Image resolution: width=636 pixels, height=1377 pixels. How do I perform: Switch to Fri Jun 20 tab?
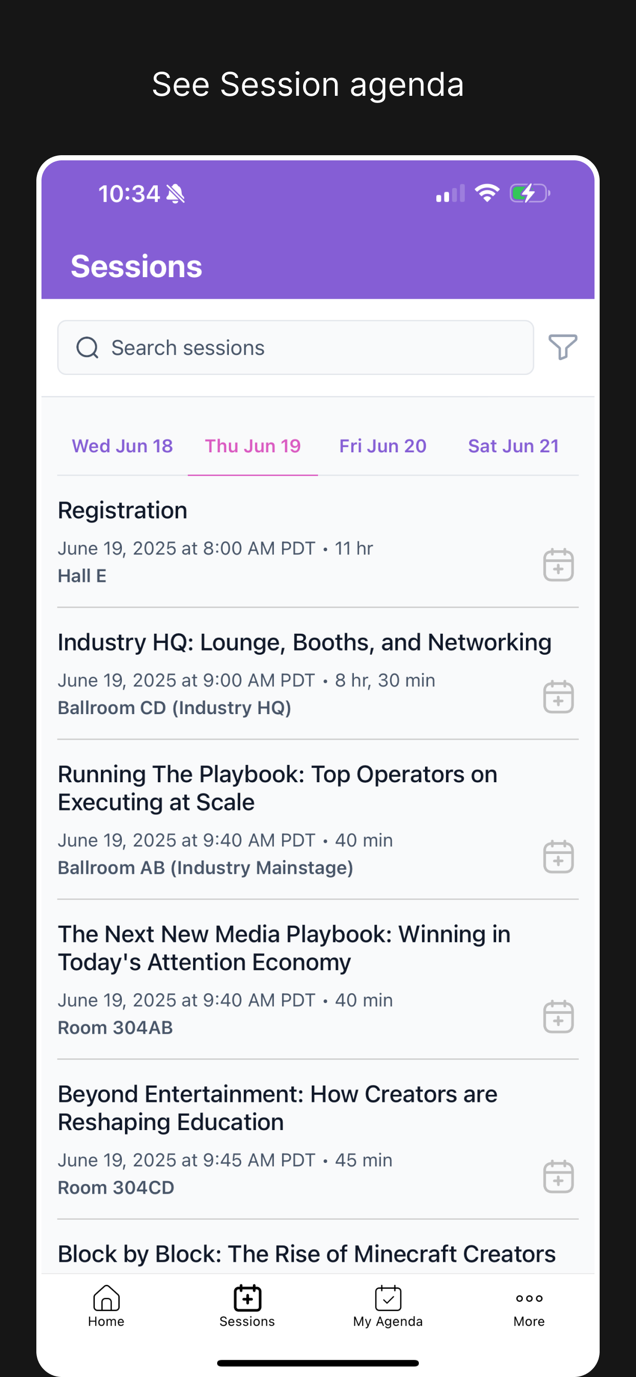pyautogui.click(x=383, y=446)
